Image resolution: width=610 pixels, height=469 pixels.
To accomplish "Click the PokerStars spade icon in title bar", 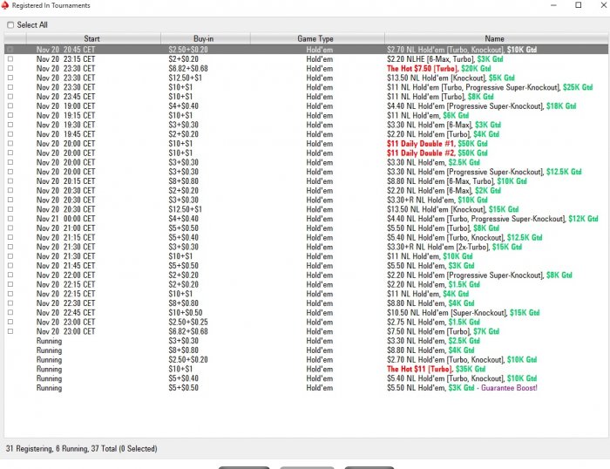I will (x=5, y=5).
